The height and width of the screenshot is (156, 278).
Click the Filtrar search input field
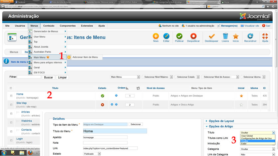click(29, 77)
